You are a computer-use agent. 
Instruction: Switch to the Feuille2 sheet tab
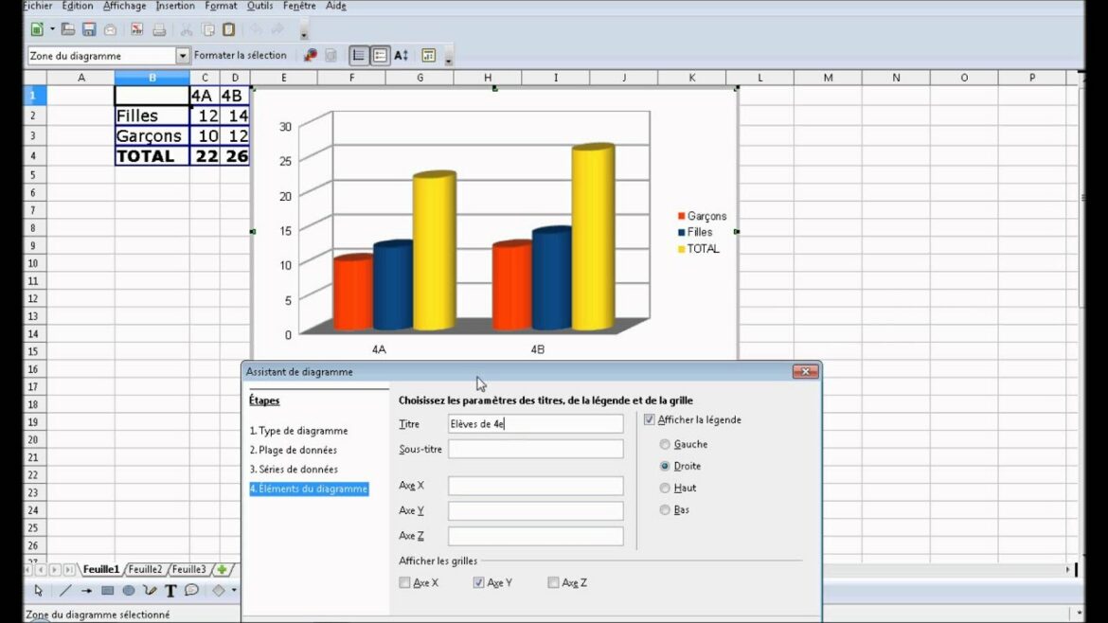(x=145, y=569)
